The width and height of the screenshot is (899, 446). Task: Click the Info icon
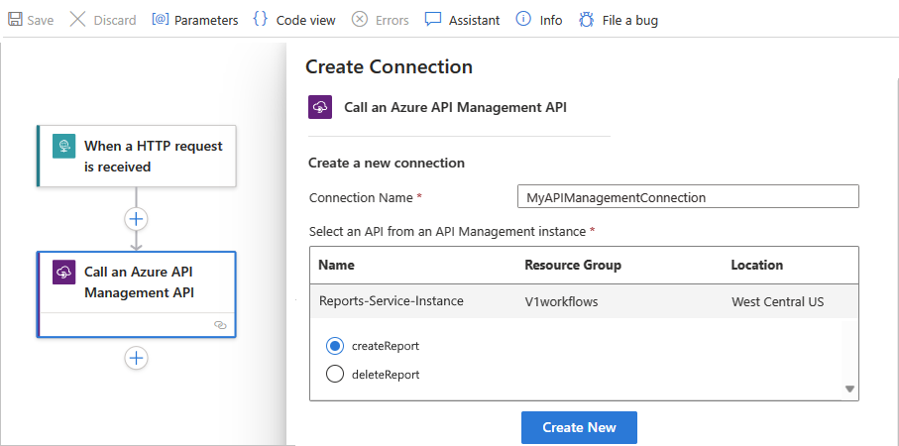click(x=524, y=20)
